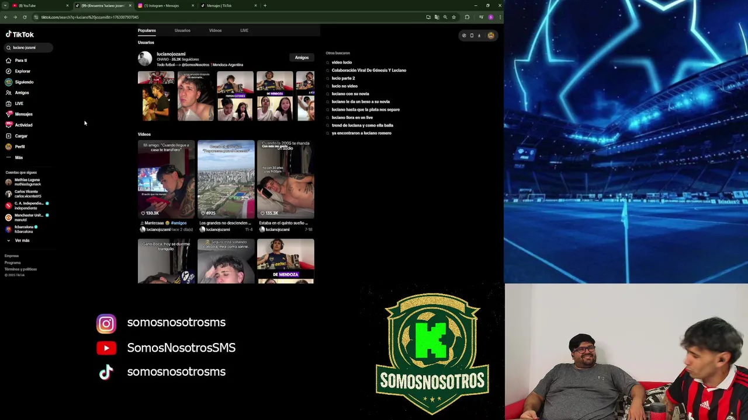This screenshot has width=748, height=420.
Task: Open a new browser tab
Action: click(x=265, y=5)
